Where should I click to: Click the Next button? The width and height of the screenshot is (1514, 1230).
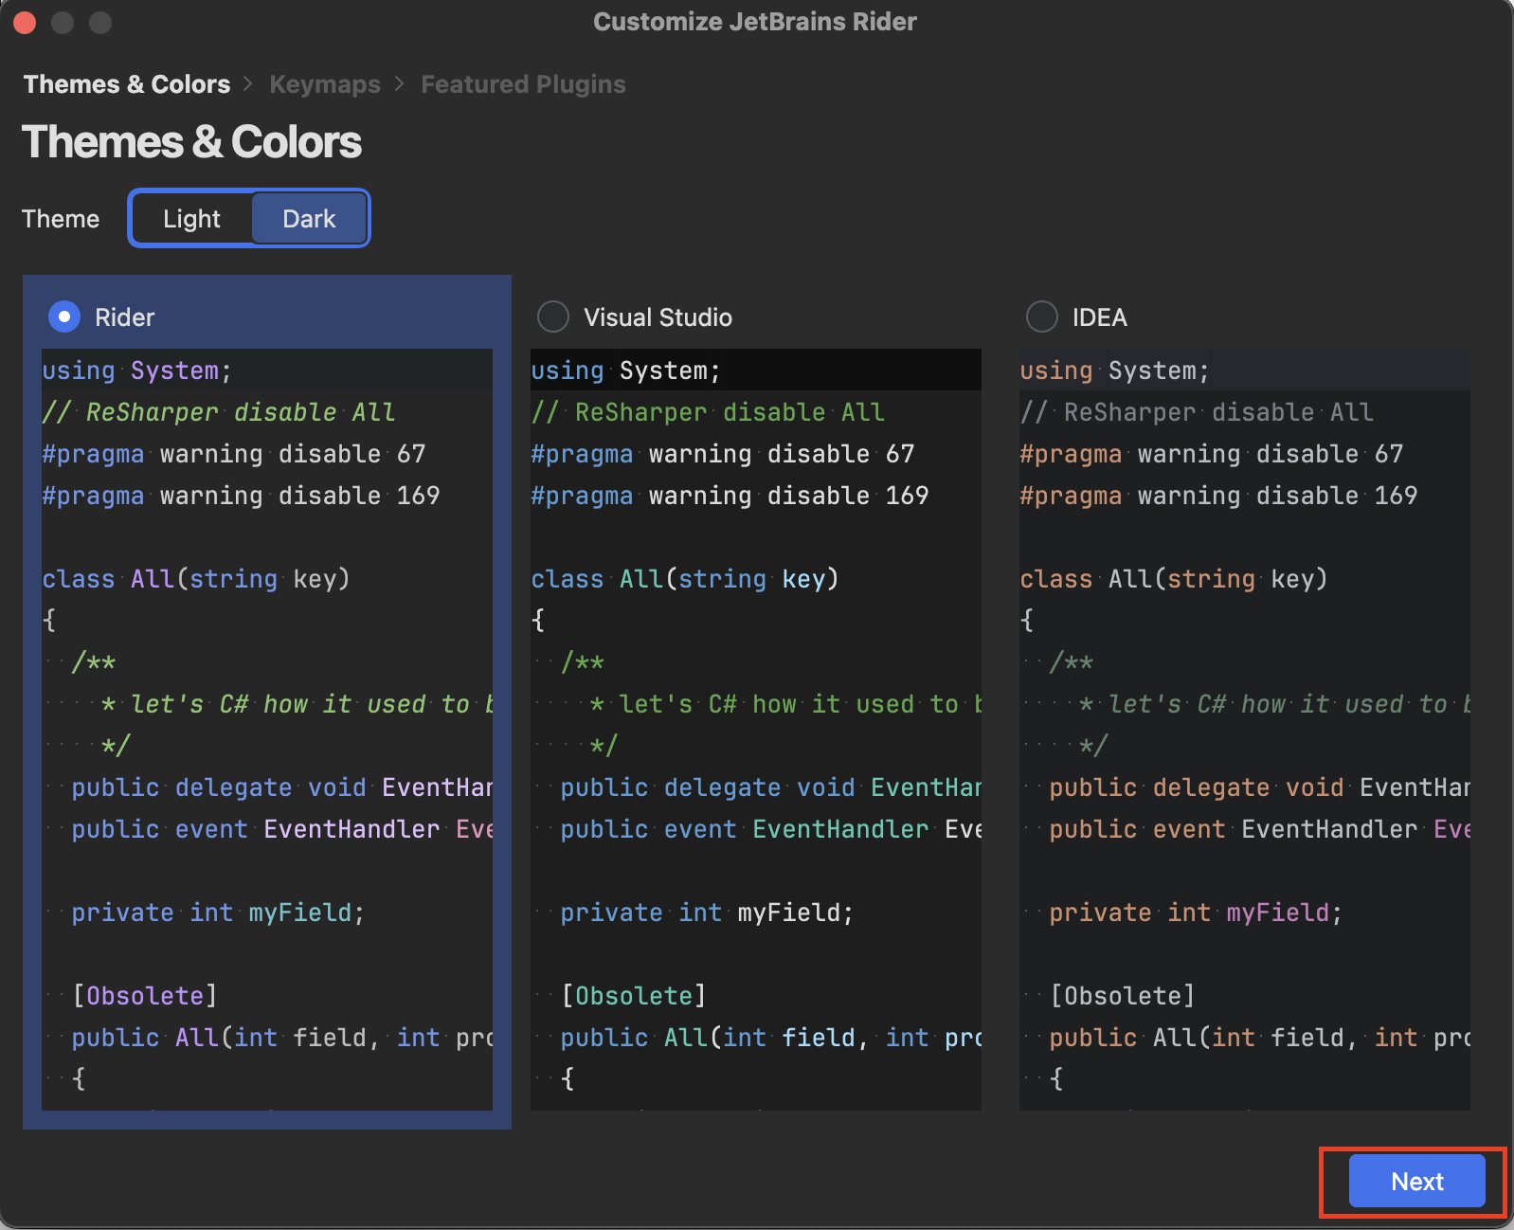1416,1182
